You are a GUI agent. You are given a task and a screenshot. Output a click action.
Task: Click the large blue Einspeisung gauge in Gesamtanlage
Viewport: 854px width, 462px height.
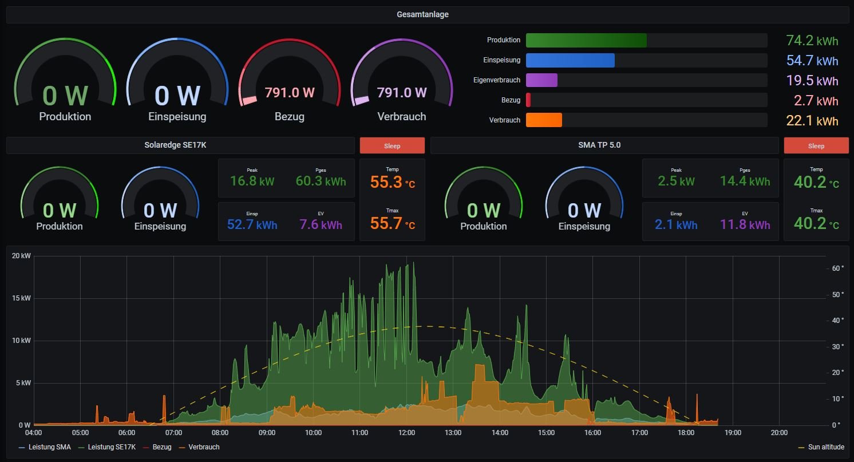point(177,80)
